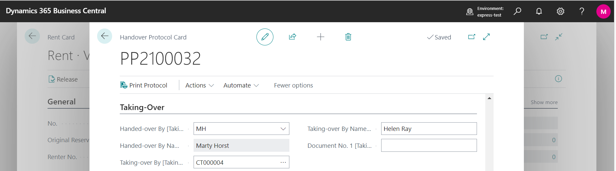Expand Handover Protocol Card to full screen

coord(486,37)
